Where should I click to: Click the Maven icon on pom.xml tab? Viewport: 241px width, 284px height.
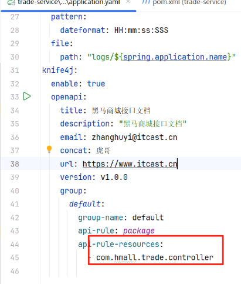pos(146,2)
